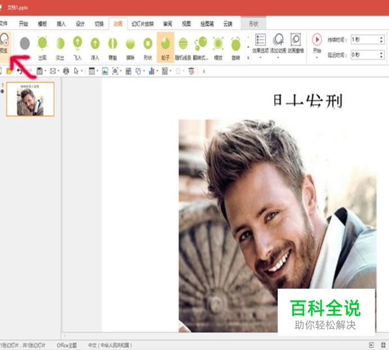Apply the 擦除 (Wipe) animation effect

pos(130,48)
